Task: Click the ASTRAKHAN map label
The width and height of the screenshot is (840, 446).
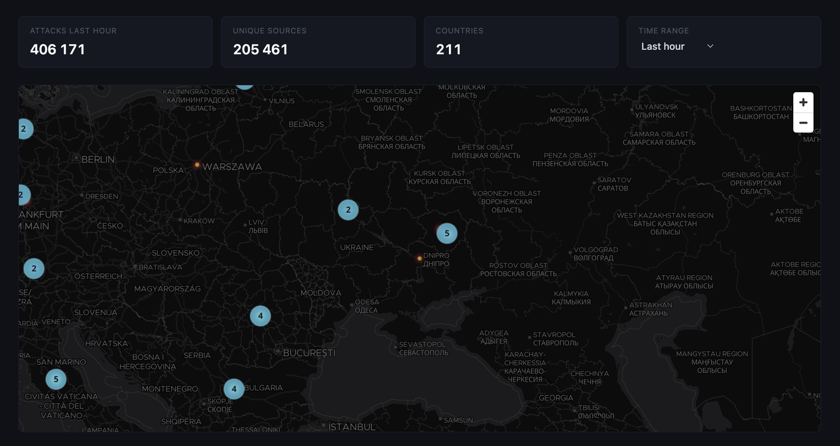Action: pyautogui.click(x=650, y=304)
